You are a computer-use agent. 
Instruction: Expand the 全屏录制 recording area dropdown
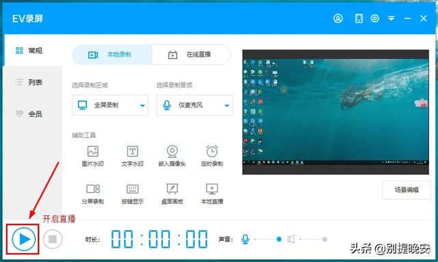[x=110, y=105]
